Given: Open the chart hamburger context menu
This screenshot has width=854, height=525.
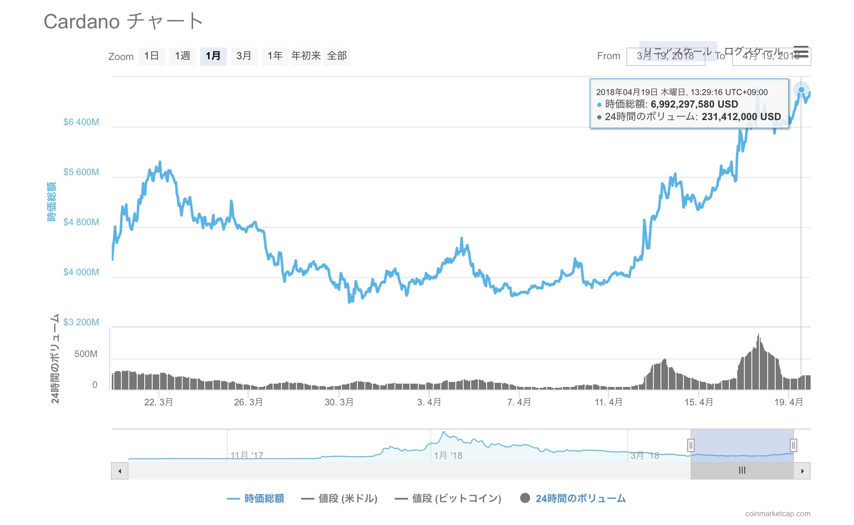Looking at the screenshot, I should pos(801,52).
